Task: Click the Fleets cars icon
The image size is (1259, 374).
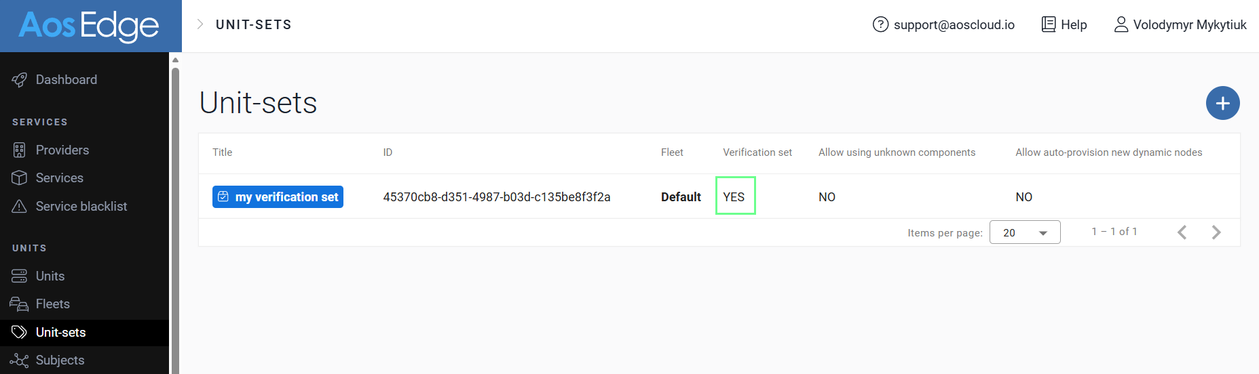Action: click(19, 304)
